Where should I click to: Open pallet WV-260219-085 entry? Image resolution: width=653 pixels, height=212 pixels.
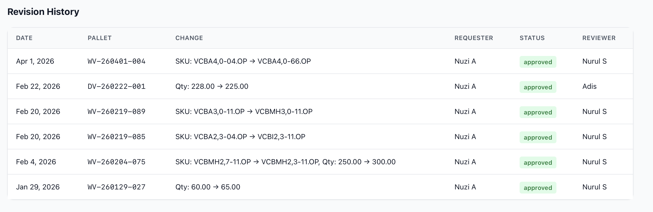[116, 137]
